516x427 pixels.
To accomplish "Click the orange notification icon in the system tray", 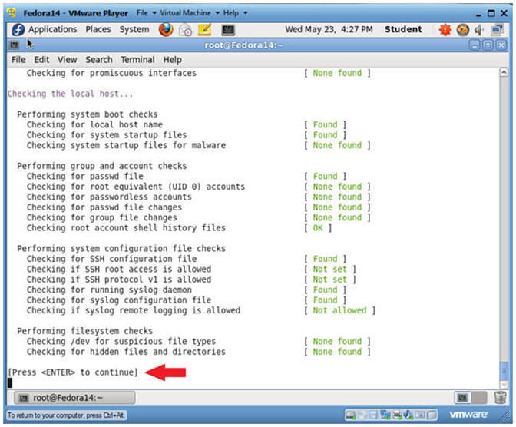I will [x=463, y=30].
